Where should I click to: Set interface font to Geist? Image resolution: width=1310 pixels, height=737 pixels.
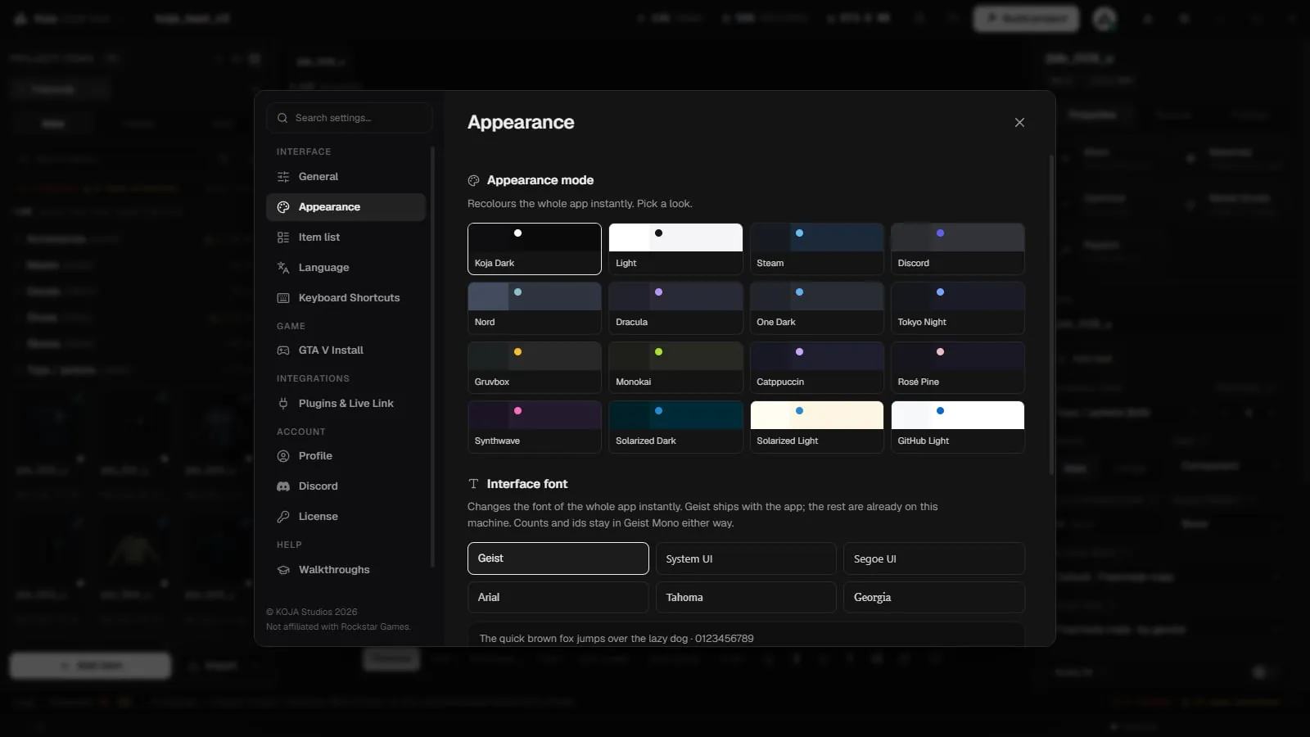pos(558,558)
